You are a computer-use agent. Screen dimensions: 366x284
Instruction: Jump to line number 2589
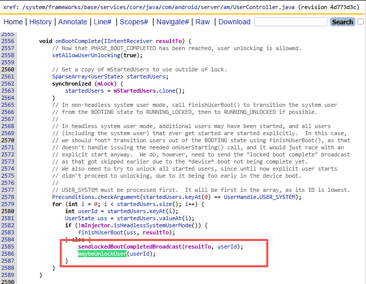click(8, 275)
